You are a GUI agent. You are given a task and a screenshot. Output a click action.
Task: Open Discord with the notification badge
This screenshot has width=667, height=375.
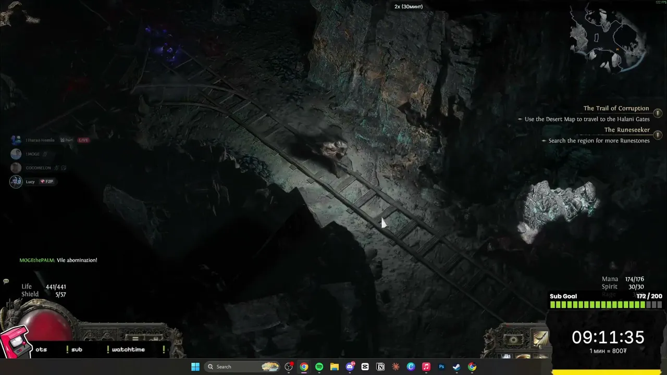coord(350,367)
